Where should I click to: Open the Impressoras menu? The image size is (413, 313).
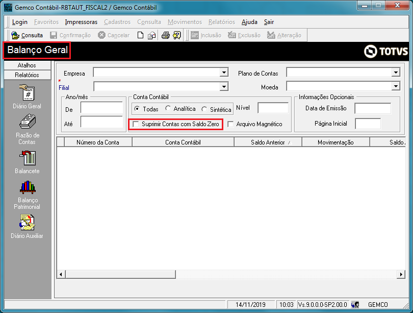[x=81, y=22]
